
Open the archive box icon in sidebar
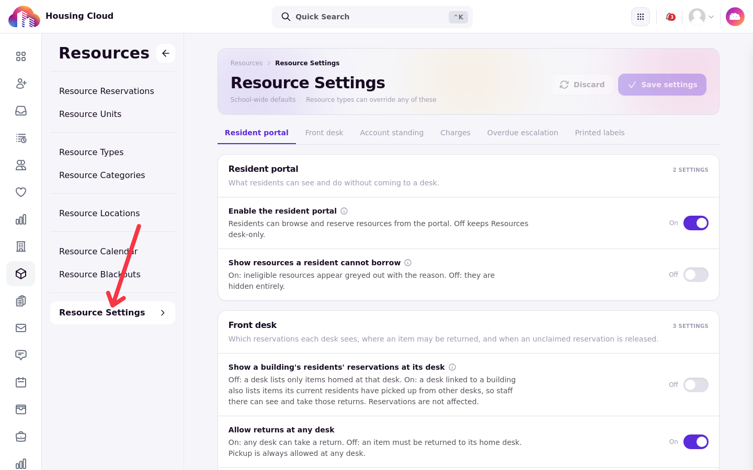pos(21,409)
